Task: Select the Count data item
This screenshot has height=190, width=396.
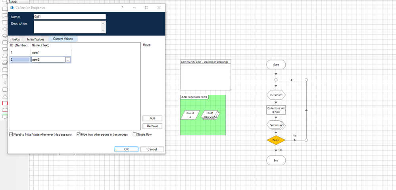Action: tap(190, 115)
